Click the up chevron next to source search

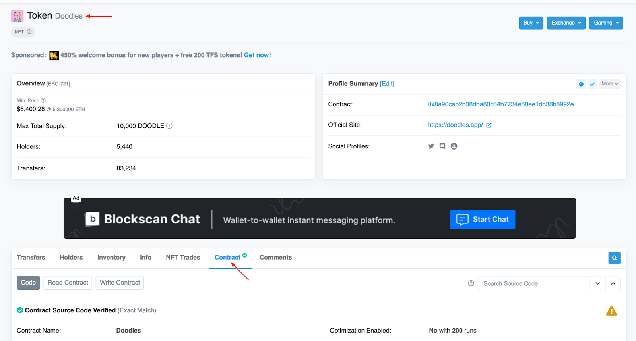click(x=613, y=284)
